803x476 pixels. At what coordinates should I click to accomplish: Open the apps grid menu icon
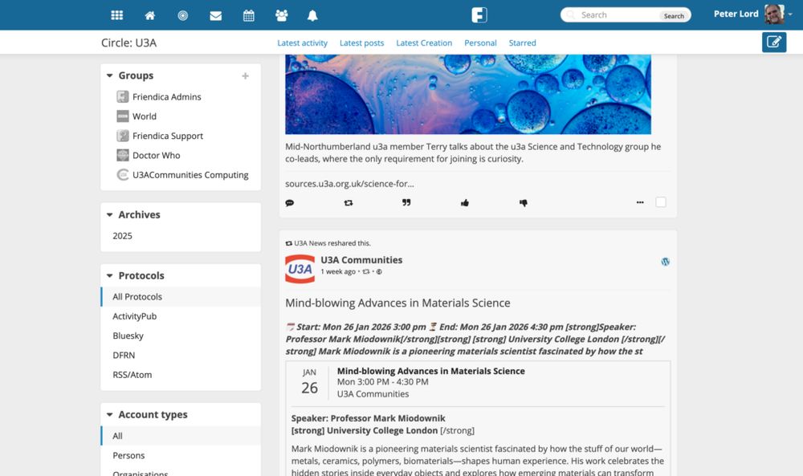point(116,15)
